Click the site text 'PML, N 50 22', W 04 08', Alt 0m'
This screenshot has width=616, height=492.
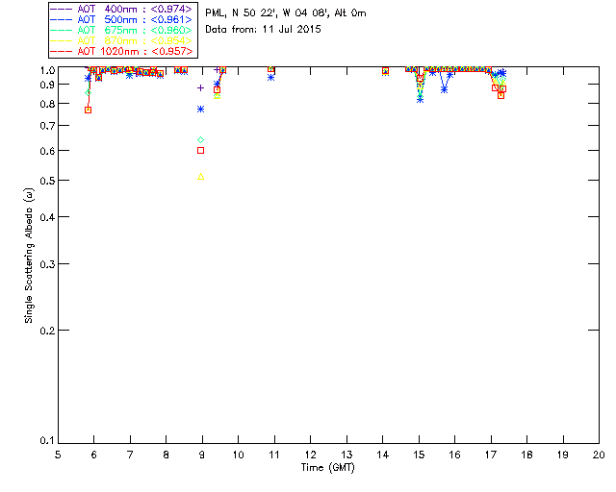tap(286, 13)
